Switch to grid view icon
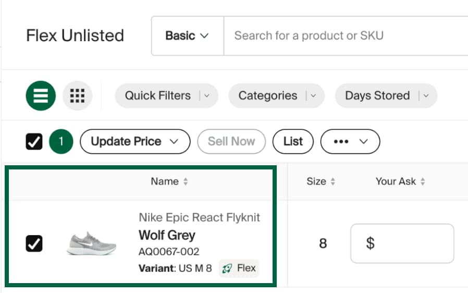Viewport: 468px width, 293px height. coord(77,95)
